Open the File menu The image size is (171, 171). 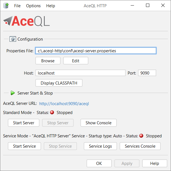click(17, 6)
